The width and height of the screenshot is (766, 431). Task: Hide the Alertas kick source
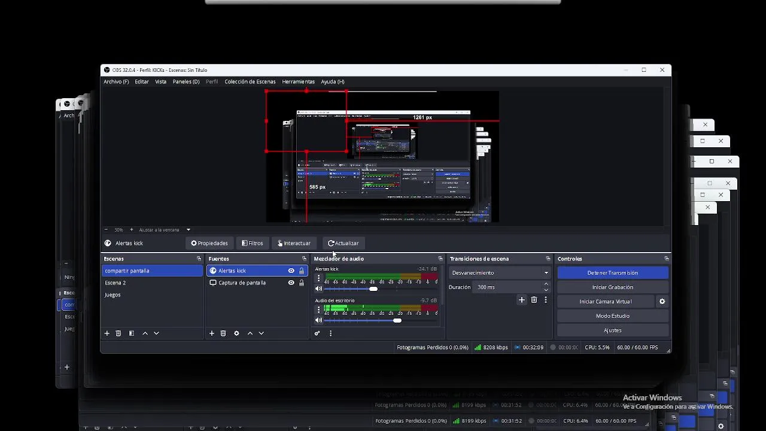click(291, 271)
